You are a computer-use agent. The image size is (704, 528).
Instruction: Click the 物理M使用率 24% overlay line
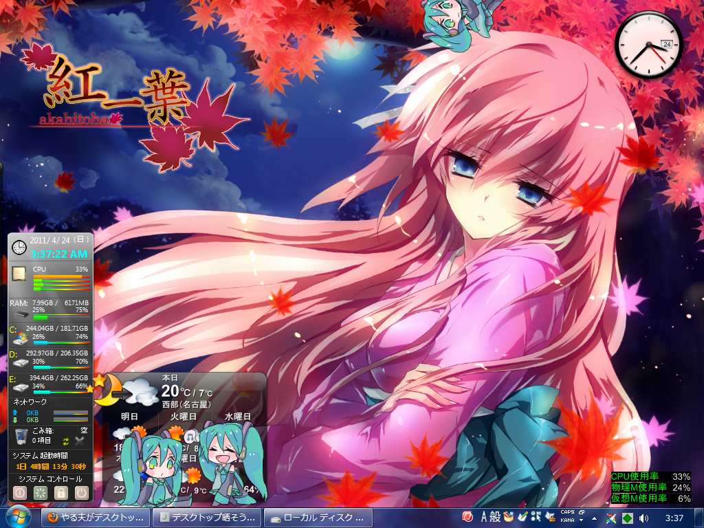[x=650, y=487]
